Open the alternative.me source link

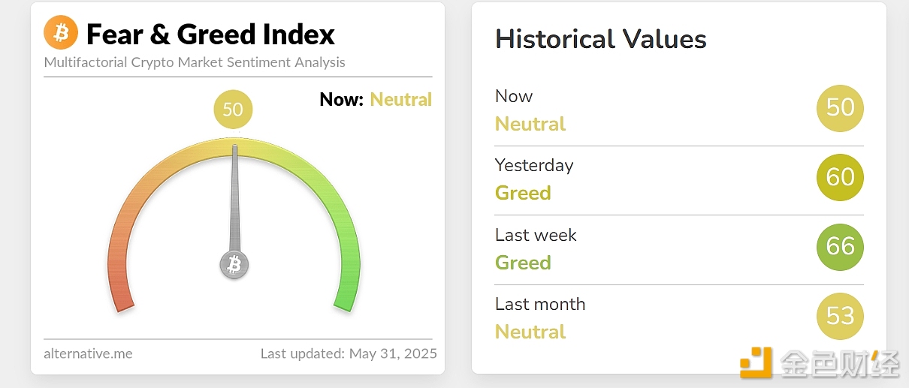(88, 353)
